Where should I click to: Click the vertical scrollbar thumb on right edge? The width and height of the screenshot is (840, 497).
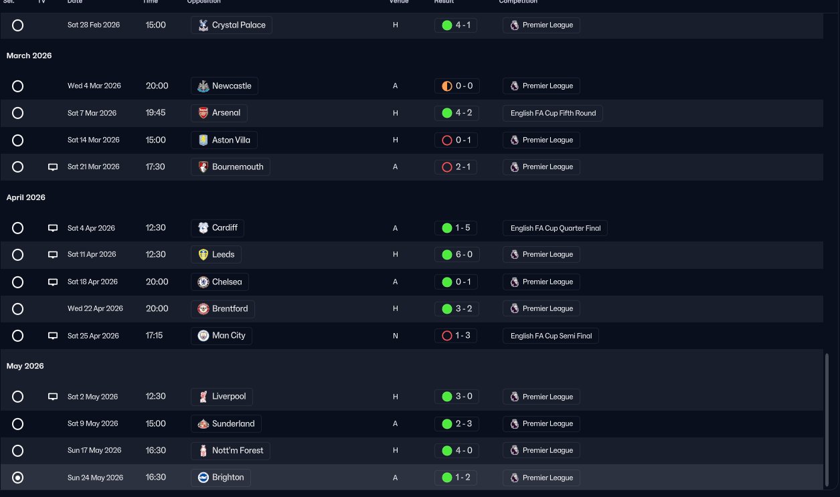click(829, 420)
